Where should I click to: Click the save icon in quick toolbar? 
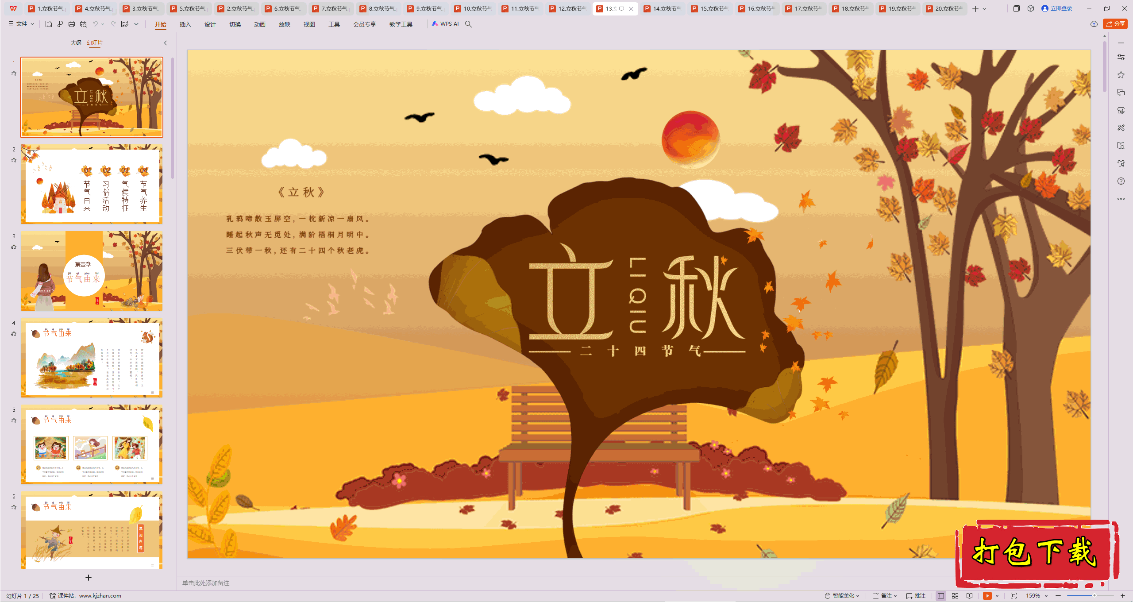49,24
